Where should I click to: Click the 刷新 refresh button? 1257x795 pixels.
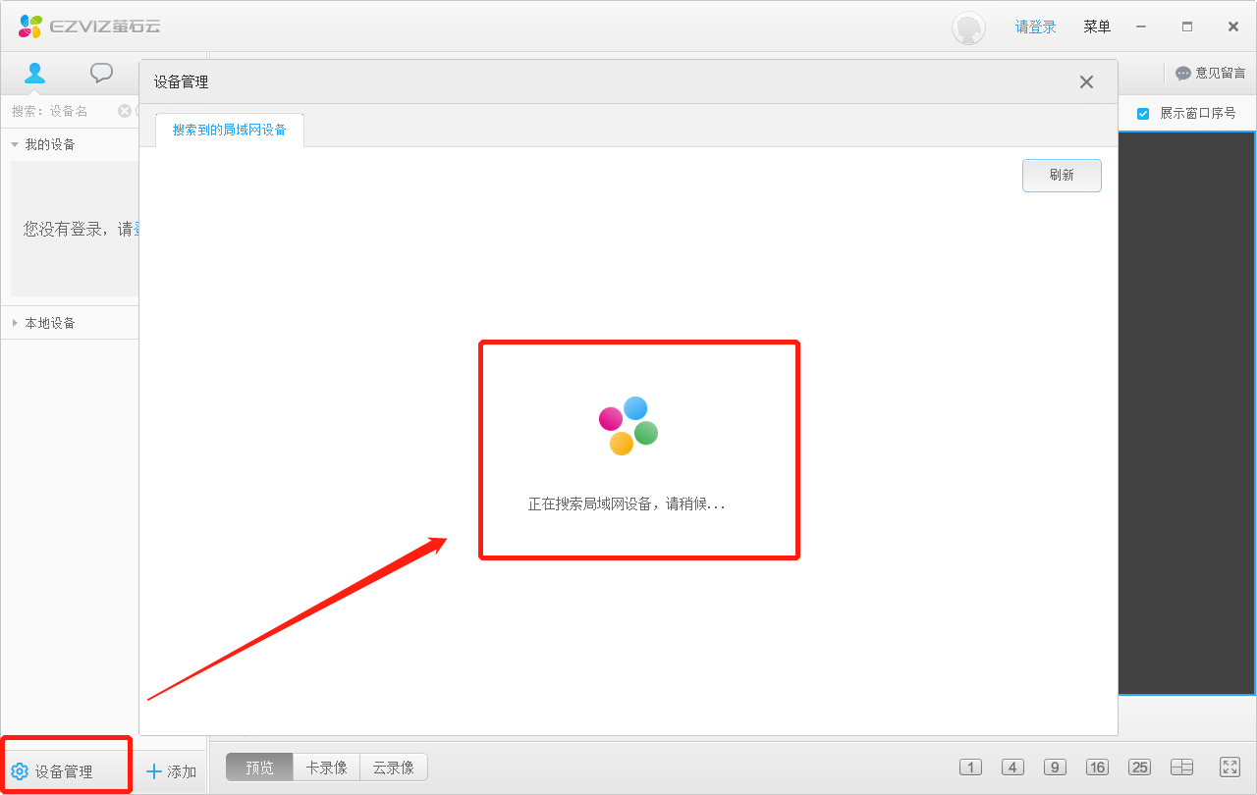click(x=1062, y=176)
